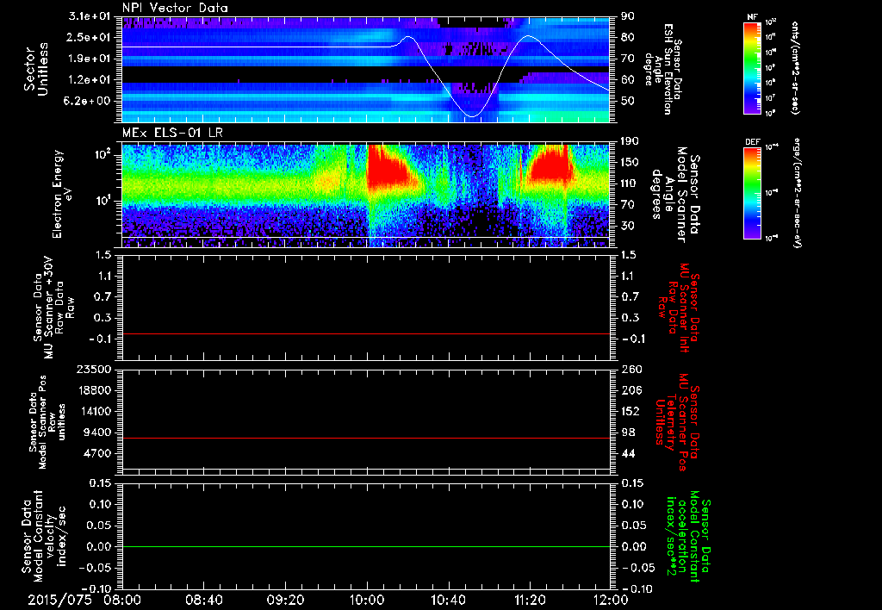Click the green 'Model Constant acceleration' label
This screenshot has height=610, width=882.
coord(688,538)
